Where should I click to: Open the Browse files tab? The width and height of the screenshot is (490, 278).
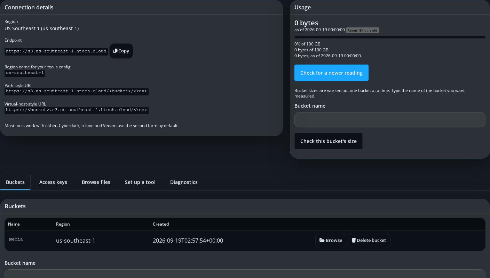tap(96, 182)
